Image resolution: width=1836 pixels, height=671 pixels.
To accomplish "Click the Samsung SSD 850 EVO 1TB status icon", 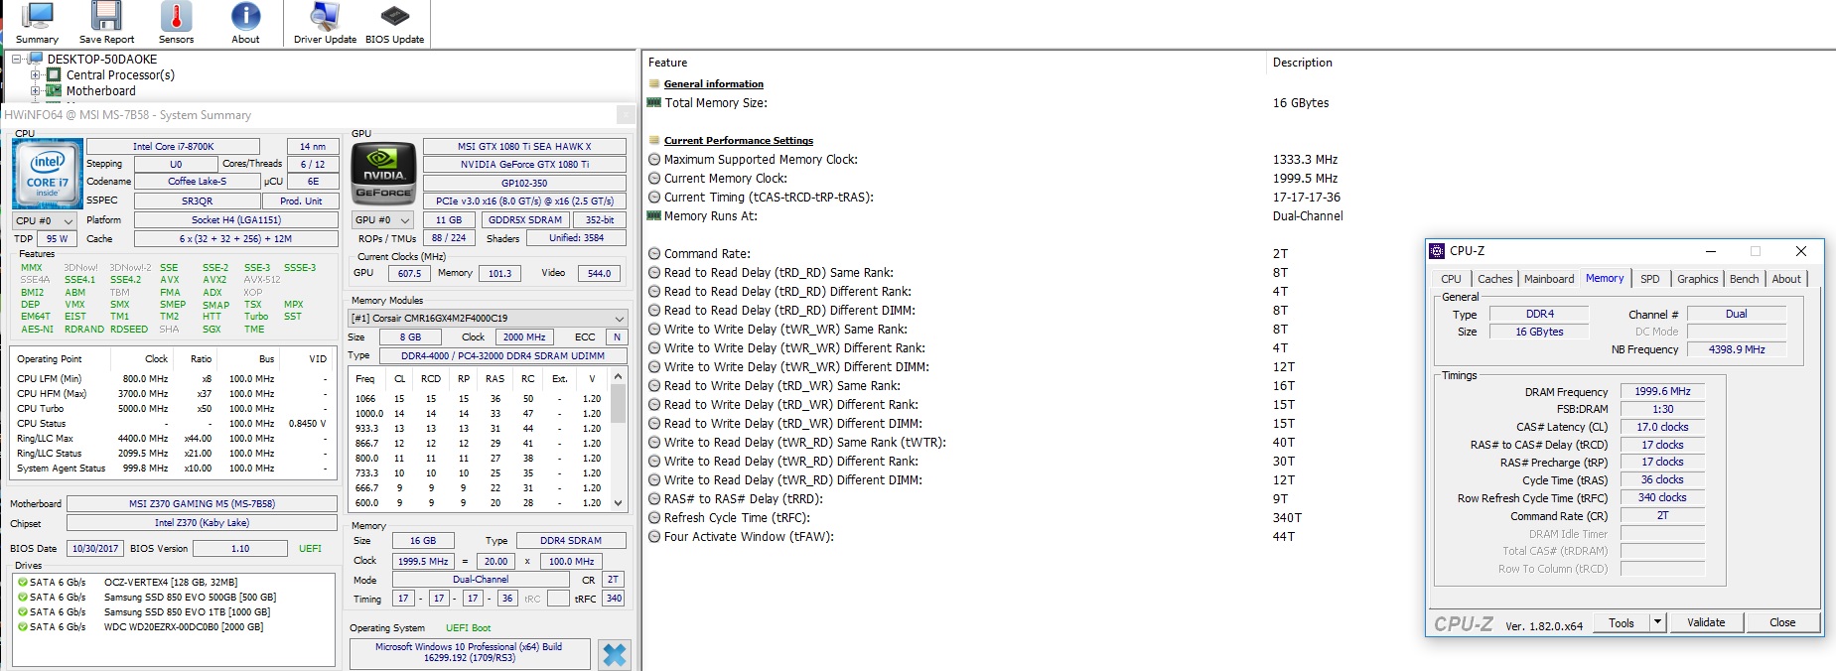I will pyautogui.click(x=23, y=612).
